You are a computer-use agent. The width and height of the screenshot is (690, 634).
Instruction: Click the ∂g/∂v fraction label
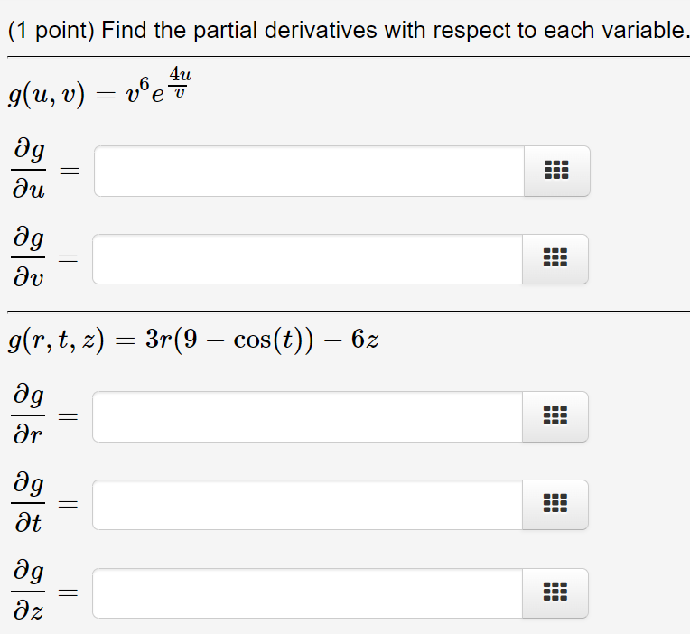(28, 257)
